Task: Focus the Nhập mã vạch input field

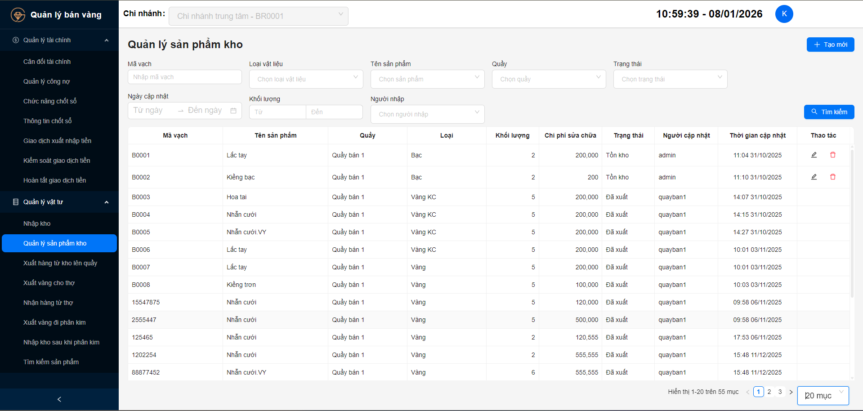Action: pos(184,77)
